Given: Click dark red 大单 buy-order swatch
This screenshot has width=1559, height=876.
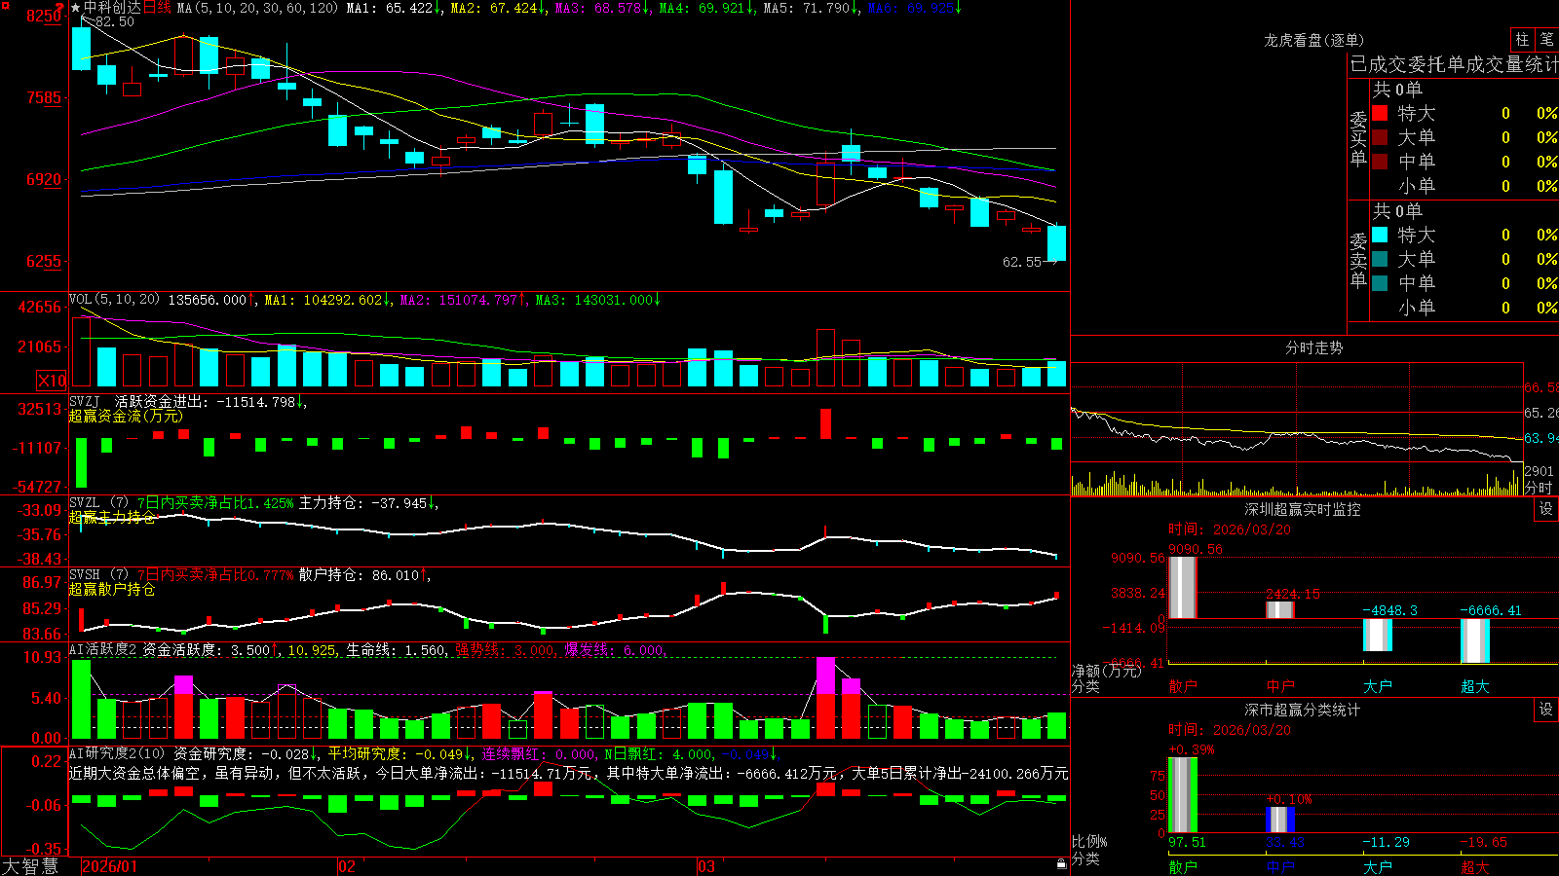Looking at the screenshot, I should tap(1380, 137).
